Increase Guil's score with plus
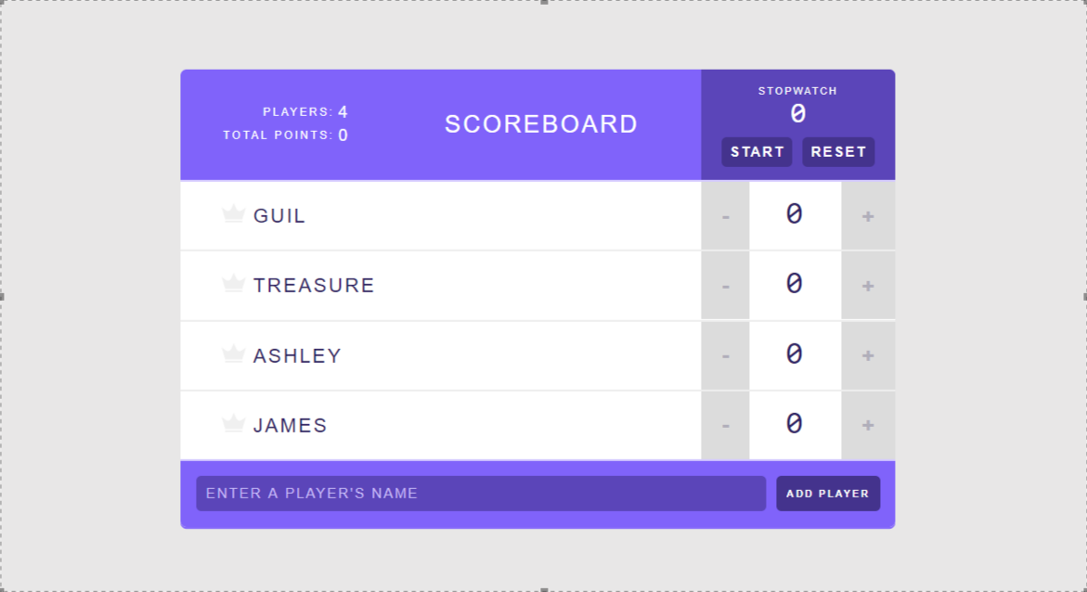Image resolution: width=1087 pixels, height=592 pixels. [x=868, y=216]
